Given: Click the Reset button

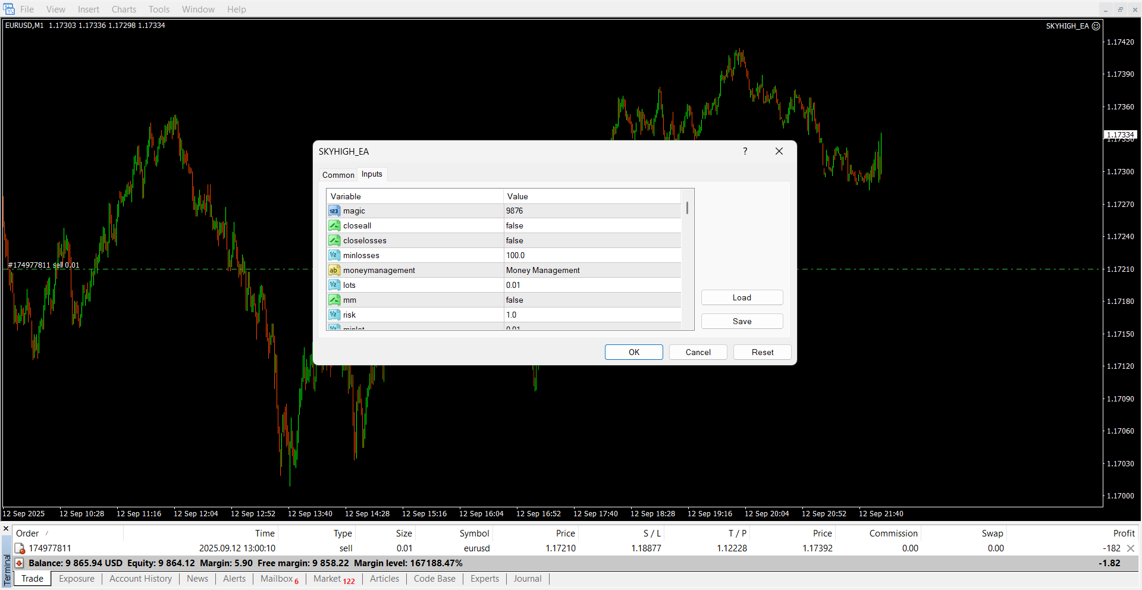Looking at the screenshot, I should 762,352.
